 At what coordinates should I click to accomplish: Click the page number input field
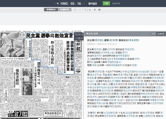[85, 10]
